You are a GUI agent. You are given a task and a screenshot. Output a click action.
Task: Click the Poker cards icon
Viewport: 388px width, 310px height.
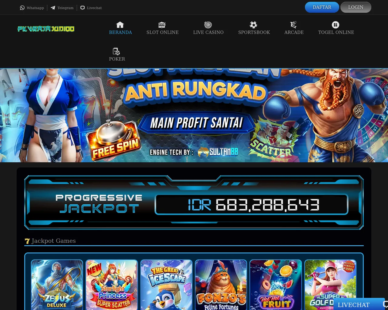click(x=116, y=51)
